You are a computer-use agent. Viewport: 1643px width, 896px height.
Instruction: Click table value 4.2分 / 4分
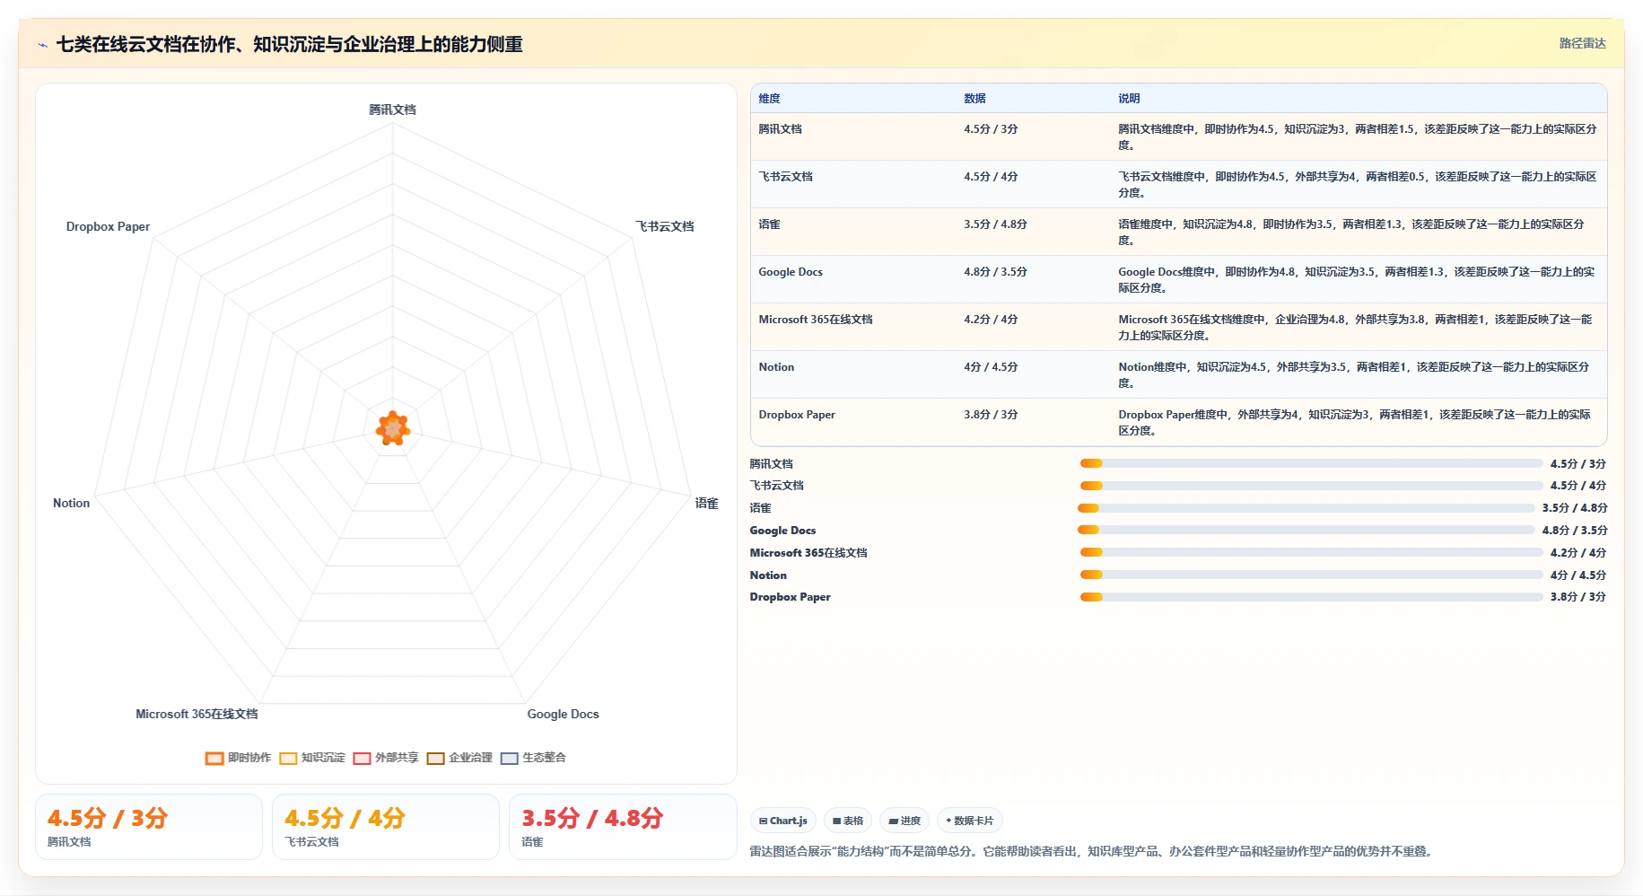pyautogui.click(x=991, y=320)
